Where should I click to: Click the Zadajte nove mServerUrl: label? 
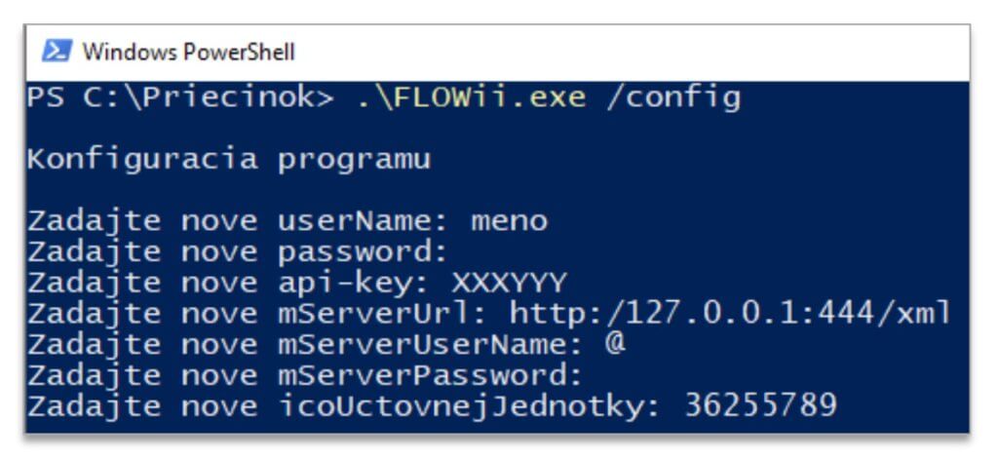tap(257, 314)
